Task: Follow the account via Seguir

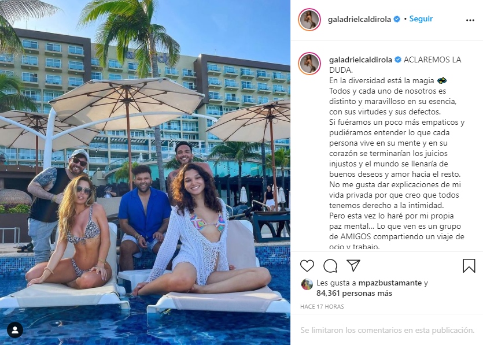Action: 421,18
